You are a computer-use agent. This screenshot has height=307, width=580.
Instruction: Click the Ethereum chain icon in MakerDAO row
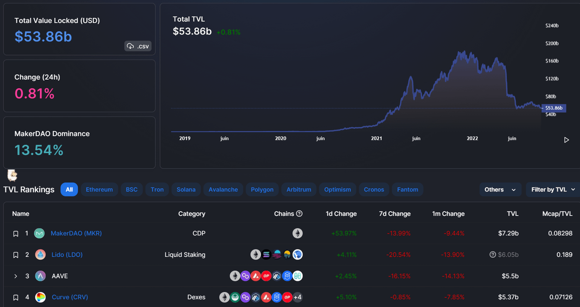point(297,234)
